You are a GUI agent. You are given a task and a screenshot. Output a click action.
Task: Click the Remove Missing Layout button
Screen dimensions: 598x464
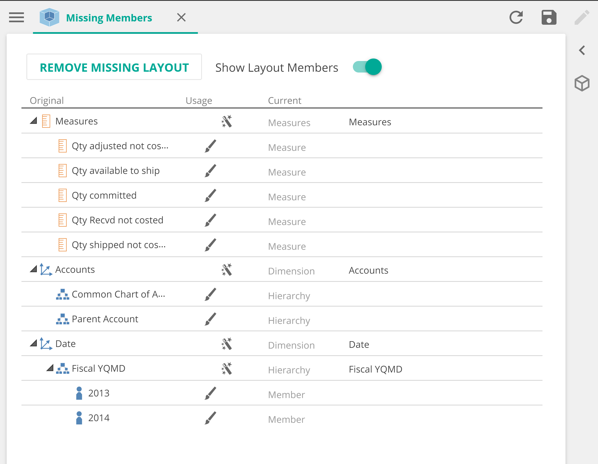pyautogui.click(x=114, y=67)
